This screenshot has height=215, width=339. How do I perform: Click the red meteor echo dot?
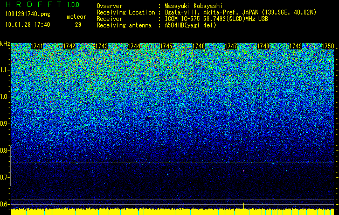pos(244,171)
